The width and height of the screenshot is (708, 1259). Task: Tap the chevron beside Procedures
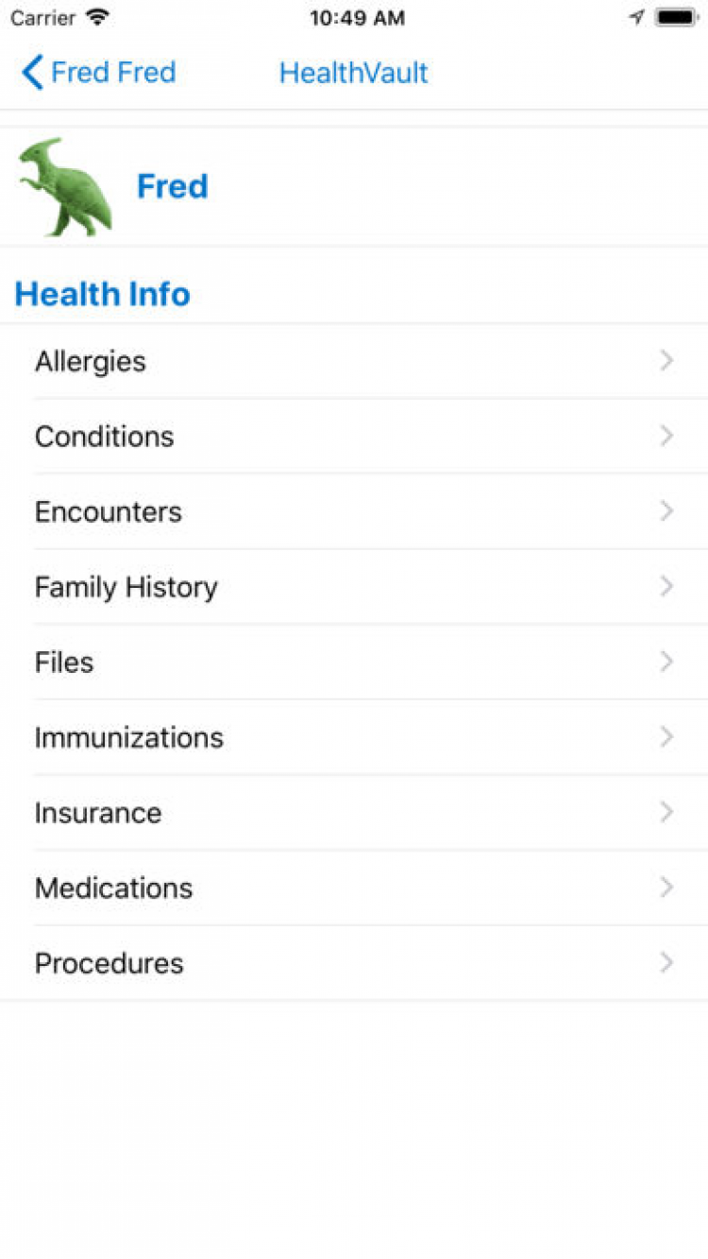click(666, 963)
